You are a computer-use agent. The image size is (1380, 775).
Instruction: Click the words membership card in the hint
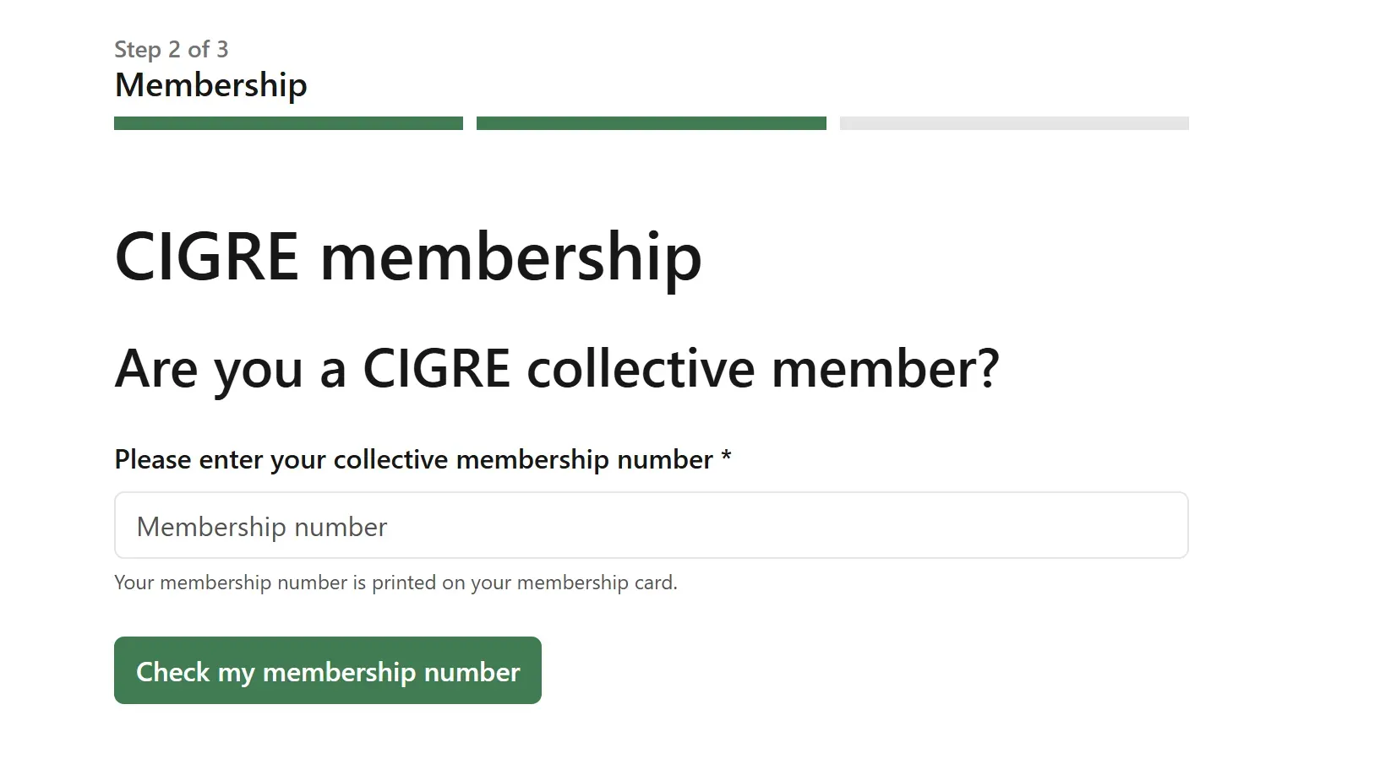tap(595, 583)
